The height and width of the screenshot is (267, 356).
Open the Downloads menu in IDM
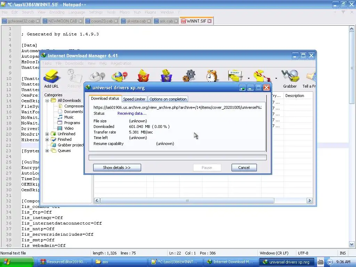pyautogui.click(x=74, y=63)
